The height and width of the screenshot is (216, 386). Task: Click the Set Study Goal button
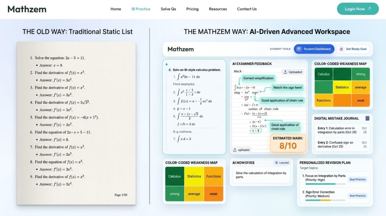click(x=353, y=49)
